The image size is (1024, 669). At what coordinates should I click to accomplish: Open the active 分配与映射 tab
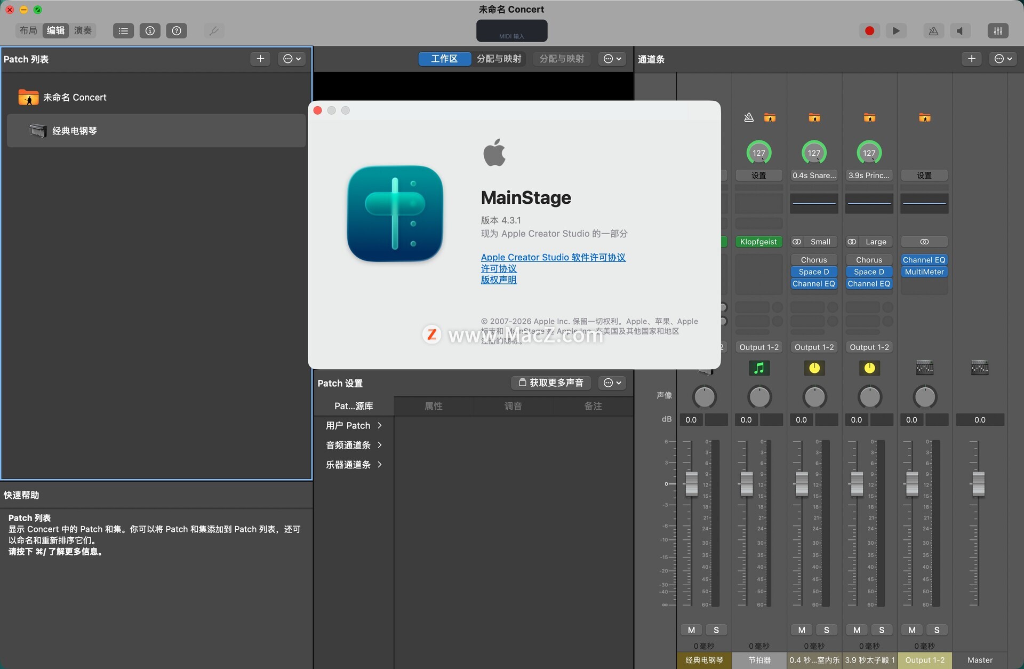coord(499,59)
